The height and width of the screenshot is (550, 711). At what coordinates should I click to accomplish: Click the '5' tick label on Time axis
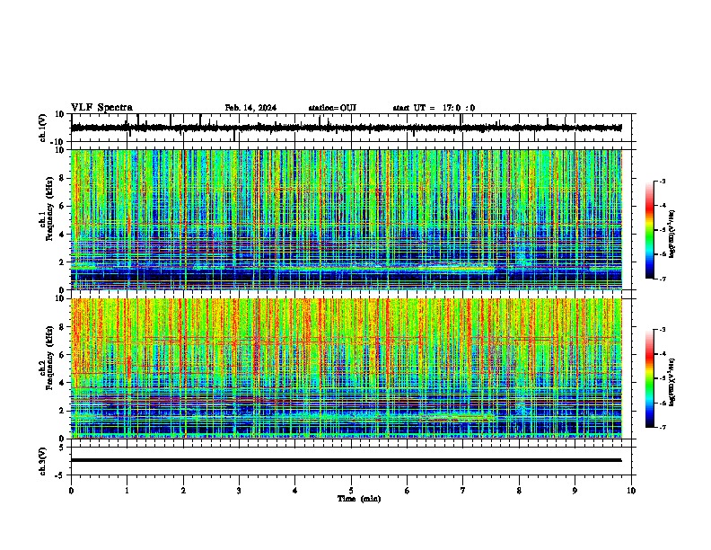click(x=351, y=491)
